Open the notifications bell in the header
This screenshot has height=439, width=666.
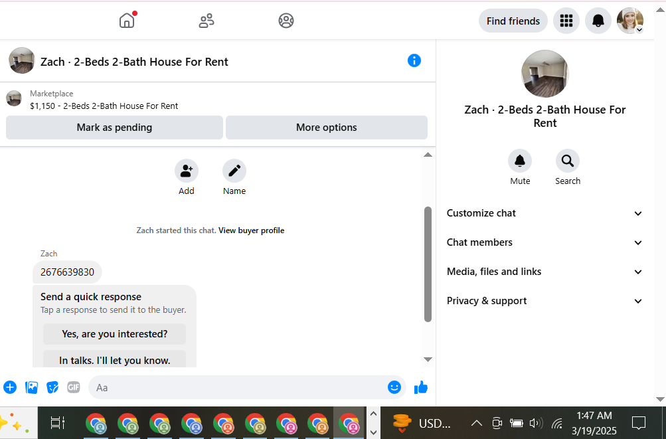click(598, 21)
